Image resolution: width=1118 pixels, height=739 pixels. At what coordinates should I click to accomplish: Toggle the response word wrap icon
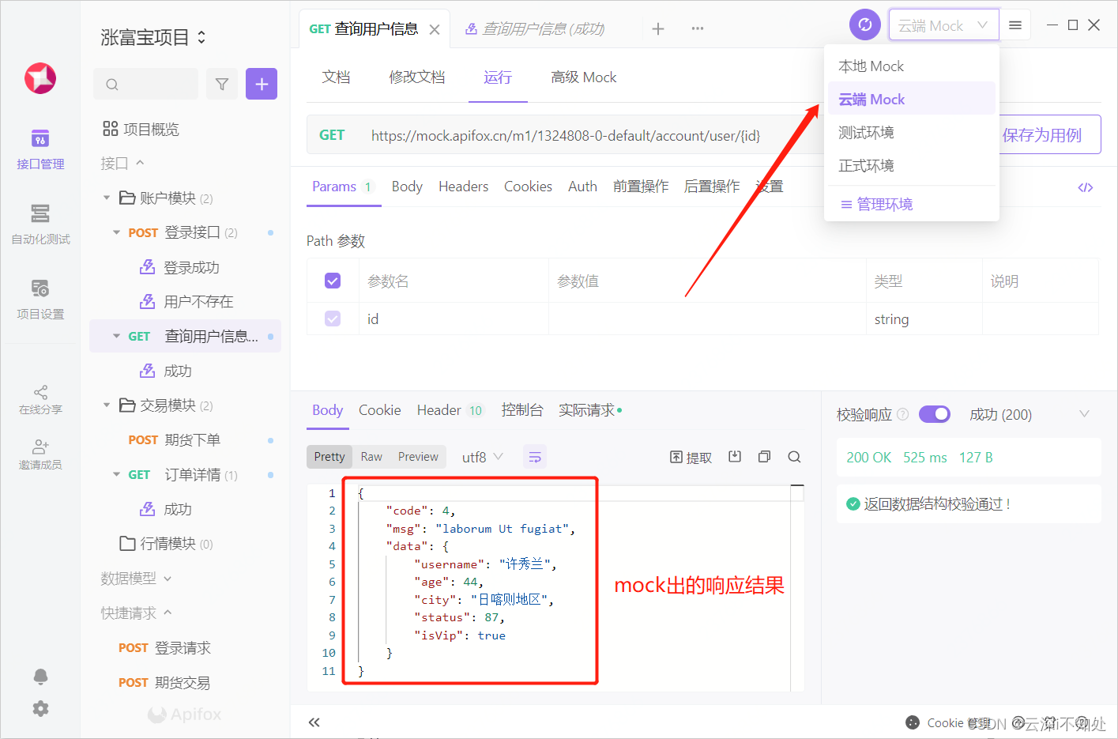coord(535,457)
